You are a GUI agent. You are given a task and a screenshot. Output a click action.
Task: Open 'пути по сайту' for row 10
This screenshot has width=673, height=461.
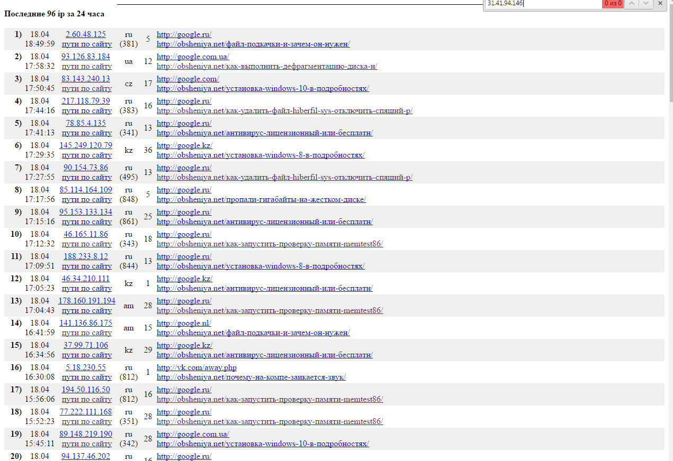pos(87,244)
